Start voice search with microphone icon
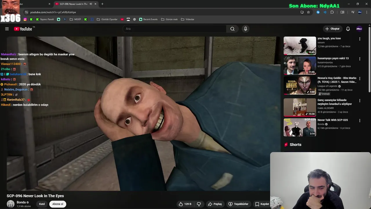The width and height of the screenshot is (371, 209). pos(245,29)
